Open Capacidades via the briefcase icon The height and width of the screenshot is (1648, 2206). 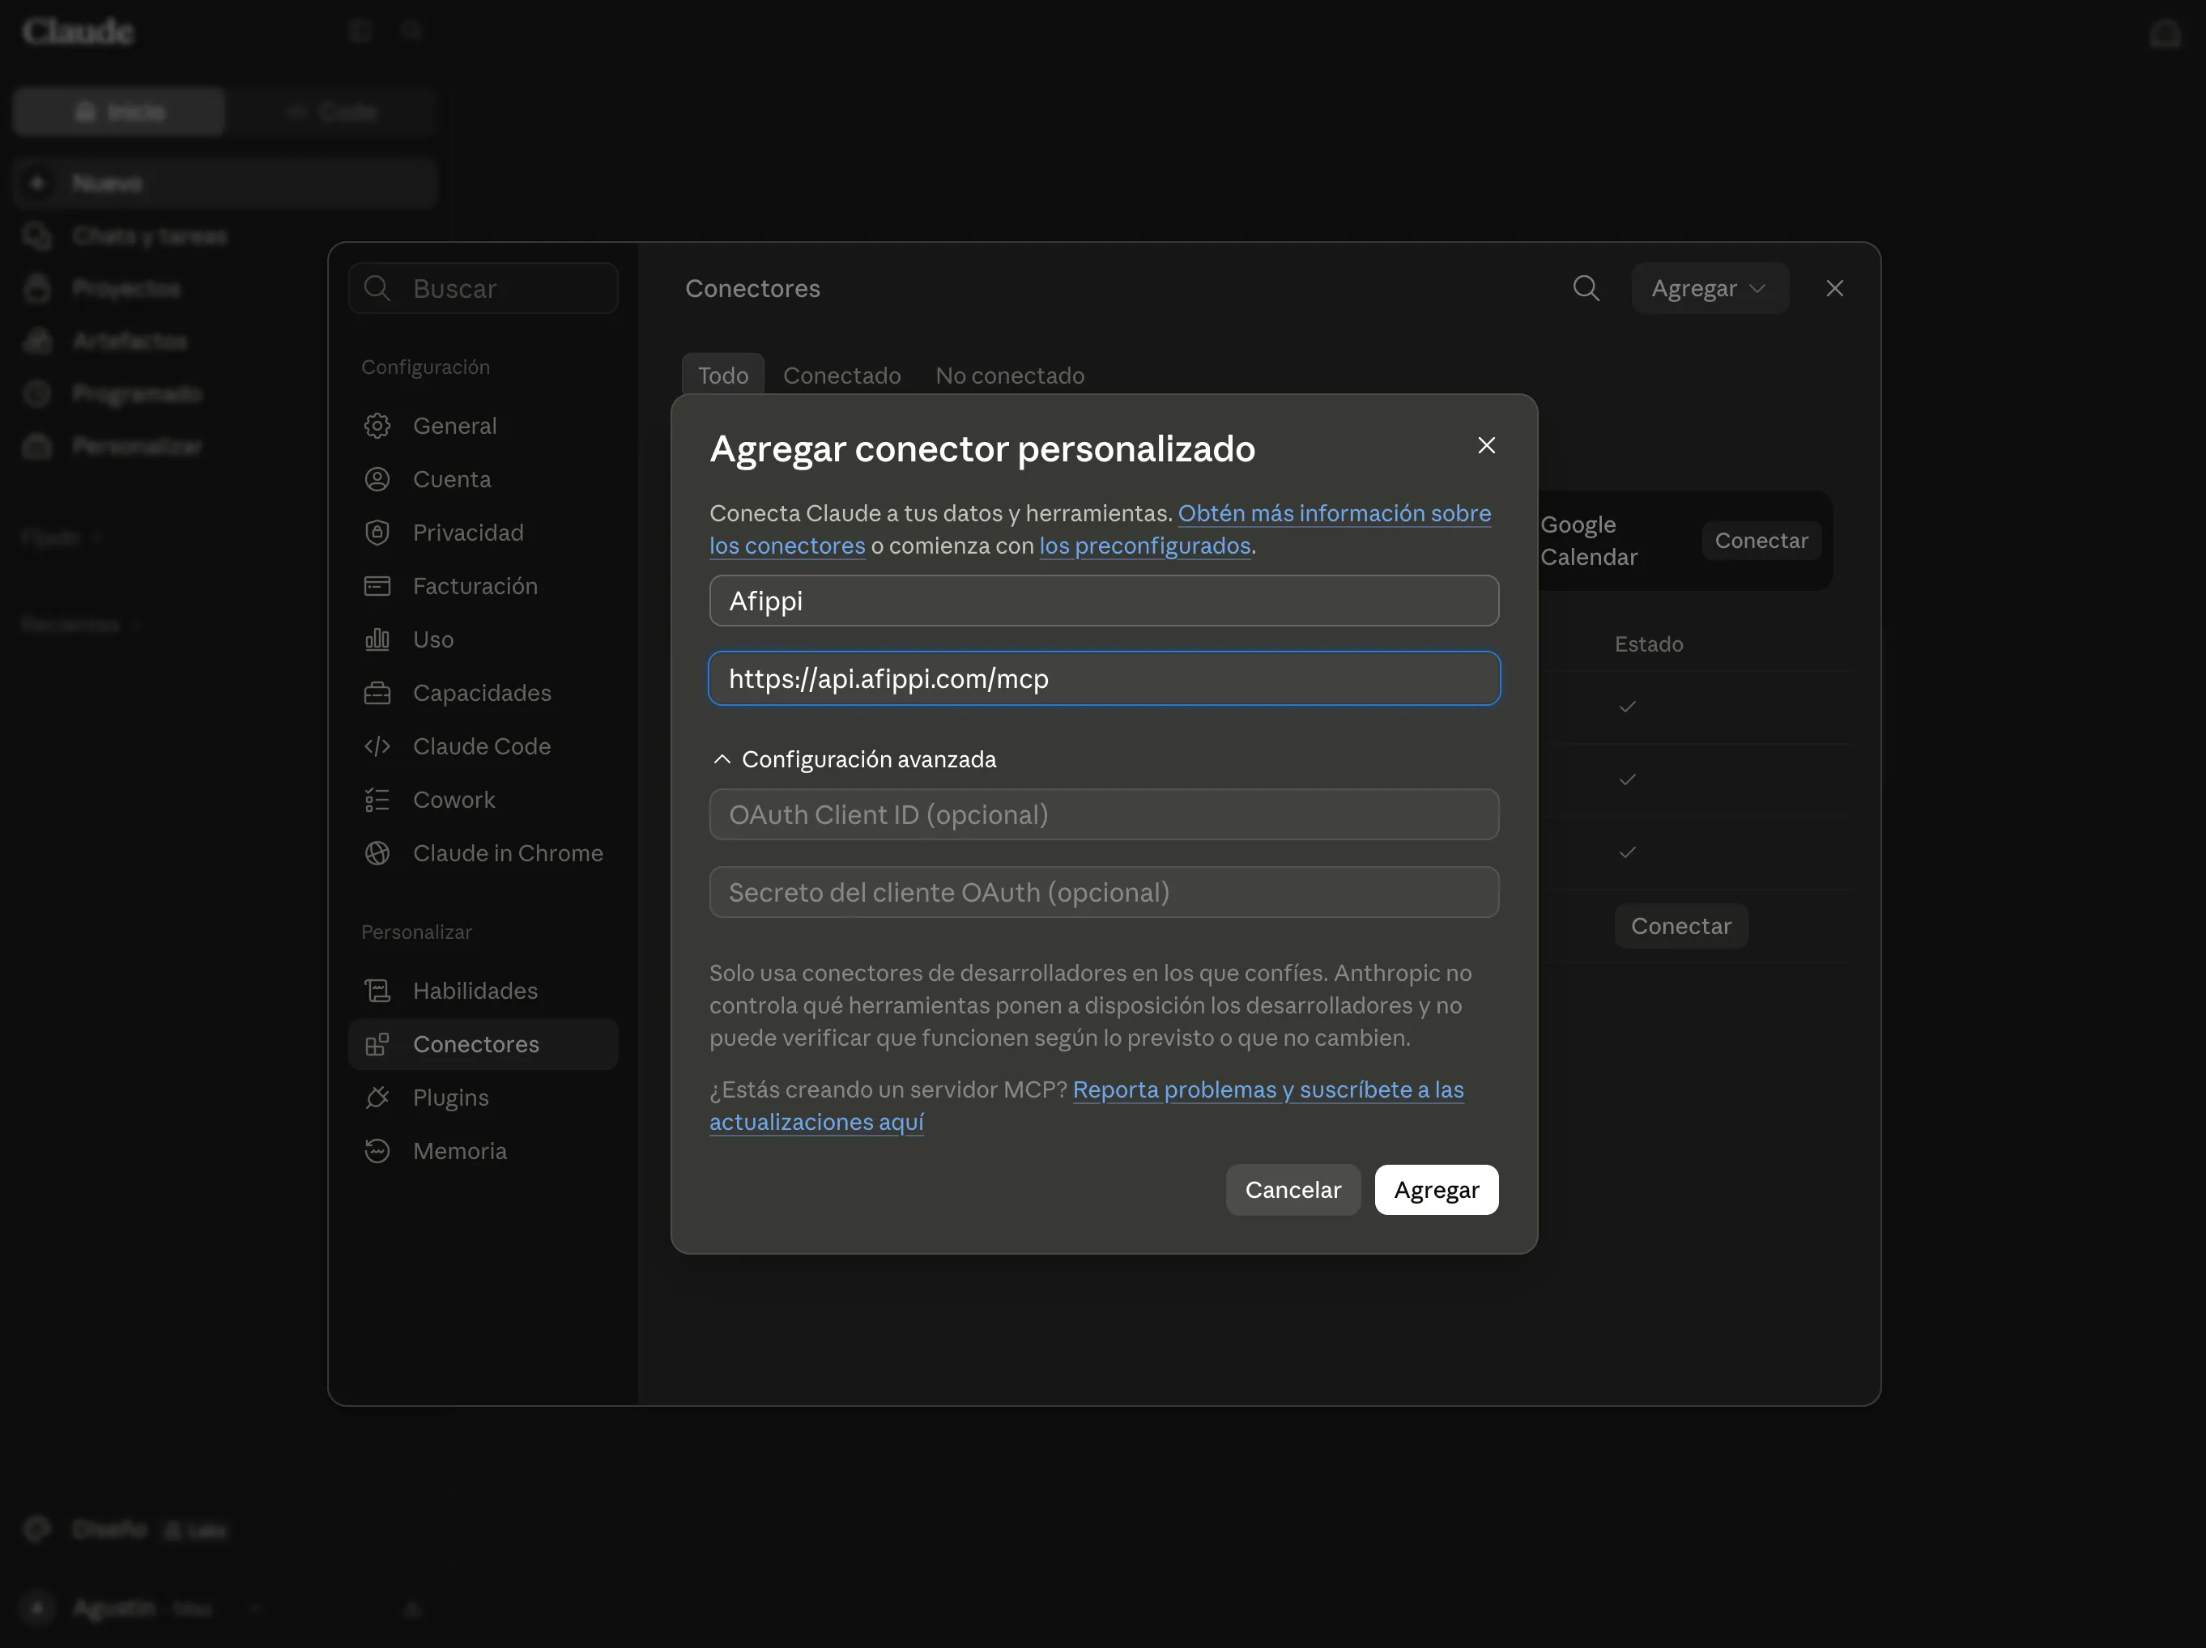(x=377, y=693)
